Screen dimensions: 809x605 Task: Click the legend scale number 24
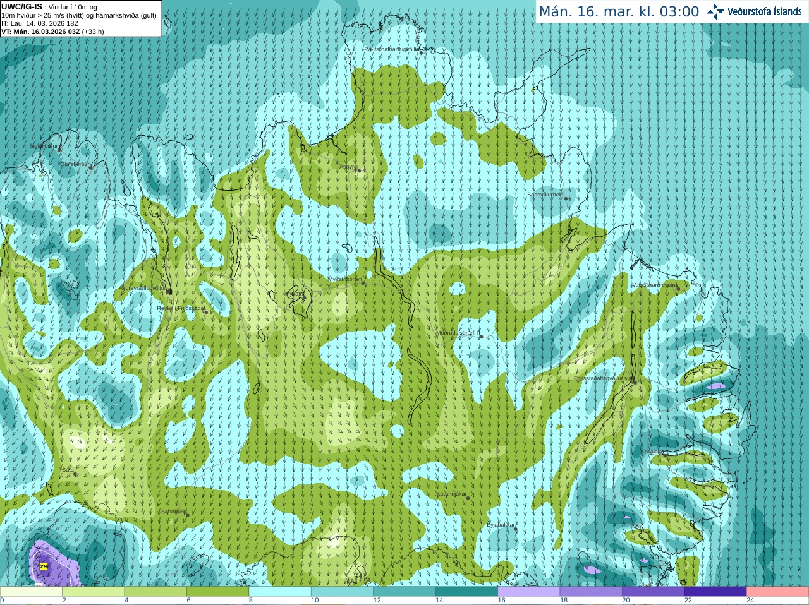[x=751, y=601]
